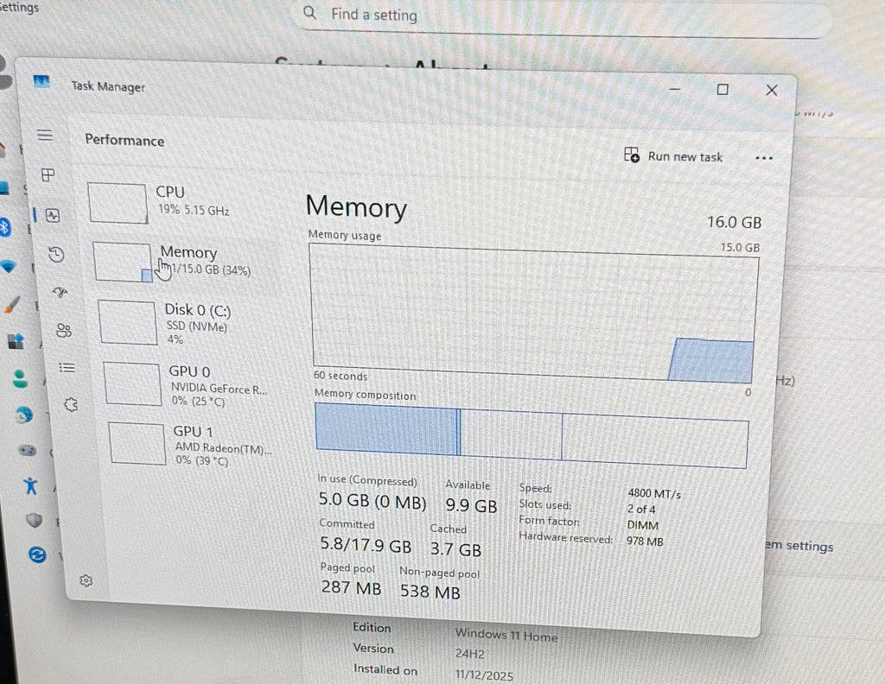Click the Find a setting search field
The image size is (885, 684).
(x=564, y=17)
